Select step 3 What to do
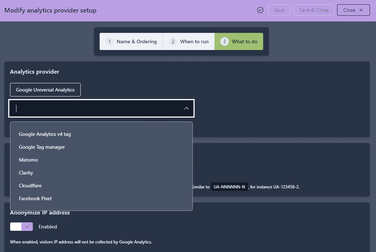Screen dimensions: 376x252 pos(239,41)
